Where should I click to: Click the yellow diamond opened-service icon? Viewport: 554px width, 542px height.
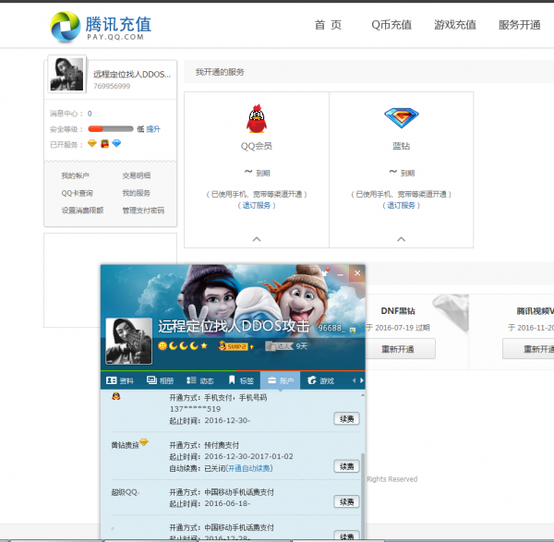tap(92, 143)
